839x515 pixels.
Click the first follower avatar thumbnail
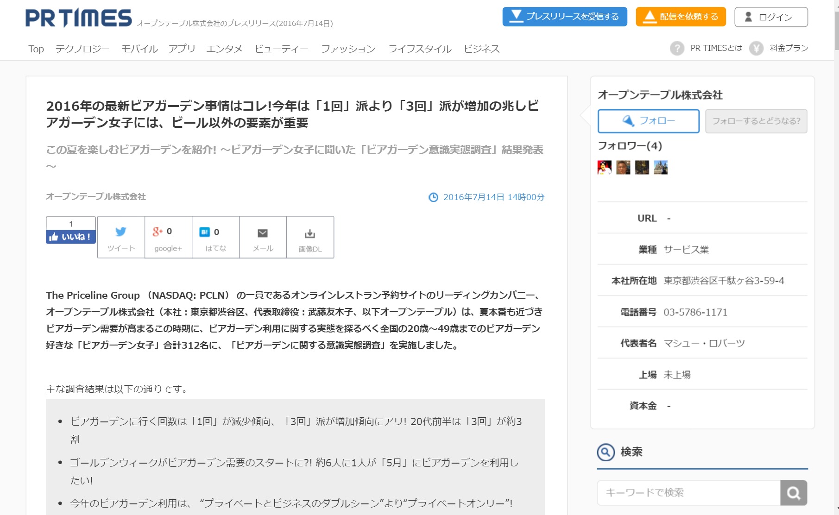point(605,167)
